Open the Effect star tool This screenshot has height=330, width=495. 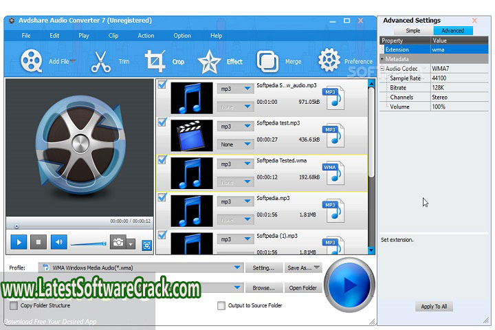pos(209,61)
